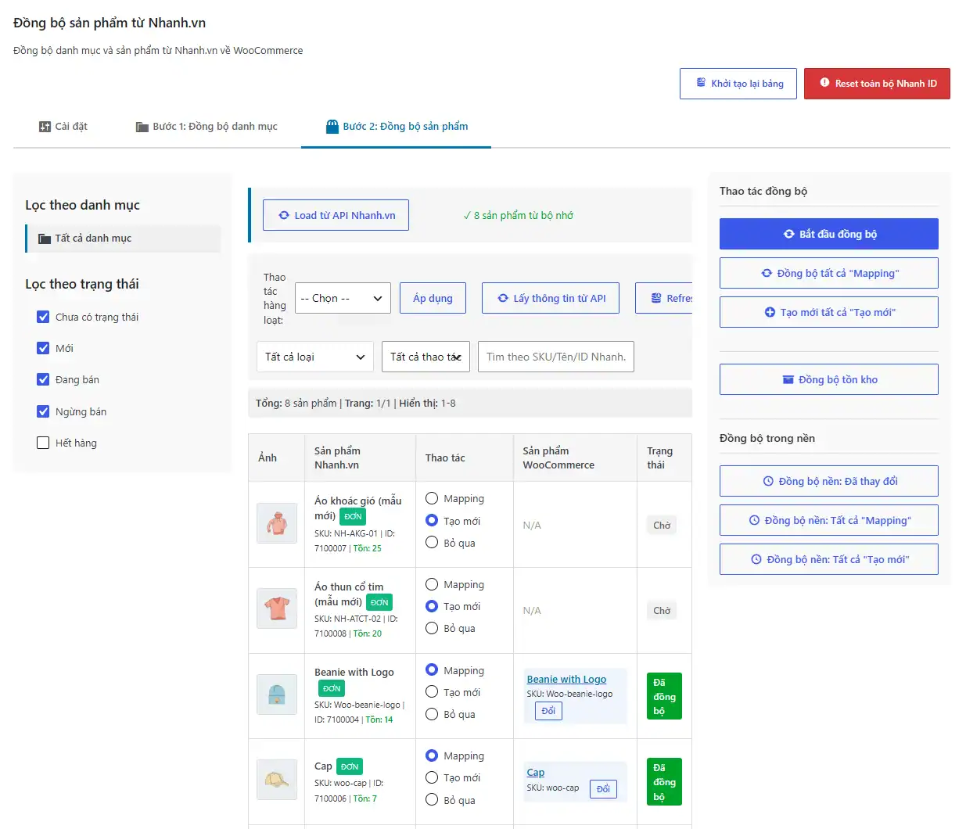Select Bỏ qua for Áo thun cổ tim
Screen dimensions: 966x829
tap(432, 628)
